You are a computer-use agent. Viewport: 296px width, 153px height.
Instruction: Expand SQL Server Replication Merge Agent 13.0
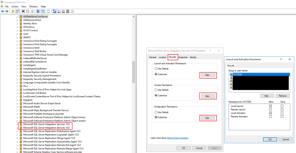click(17, 138)
